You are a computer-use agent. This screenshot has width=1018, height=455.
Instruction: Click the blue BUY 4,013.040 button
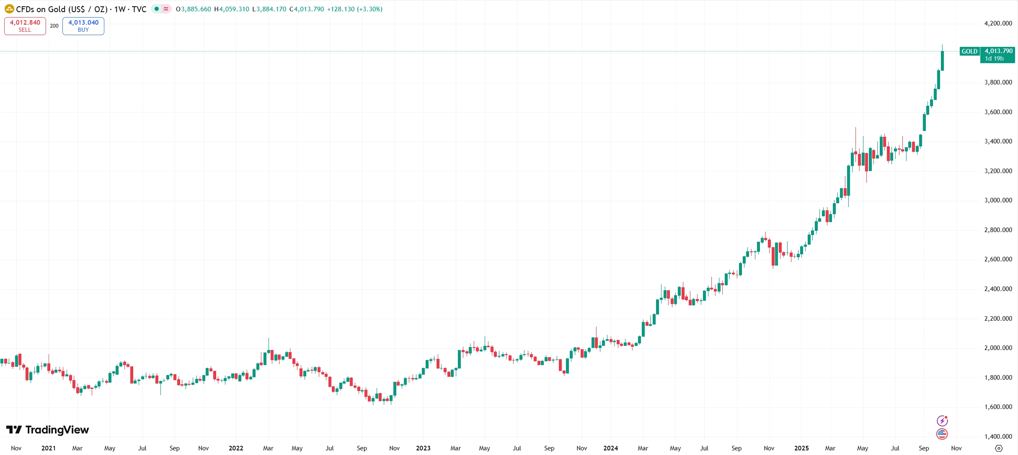(83, 26)
